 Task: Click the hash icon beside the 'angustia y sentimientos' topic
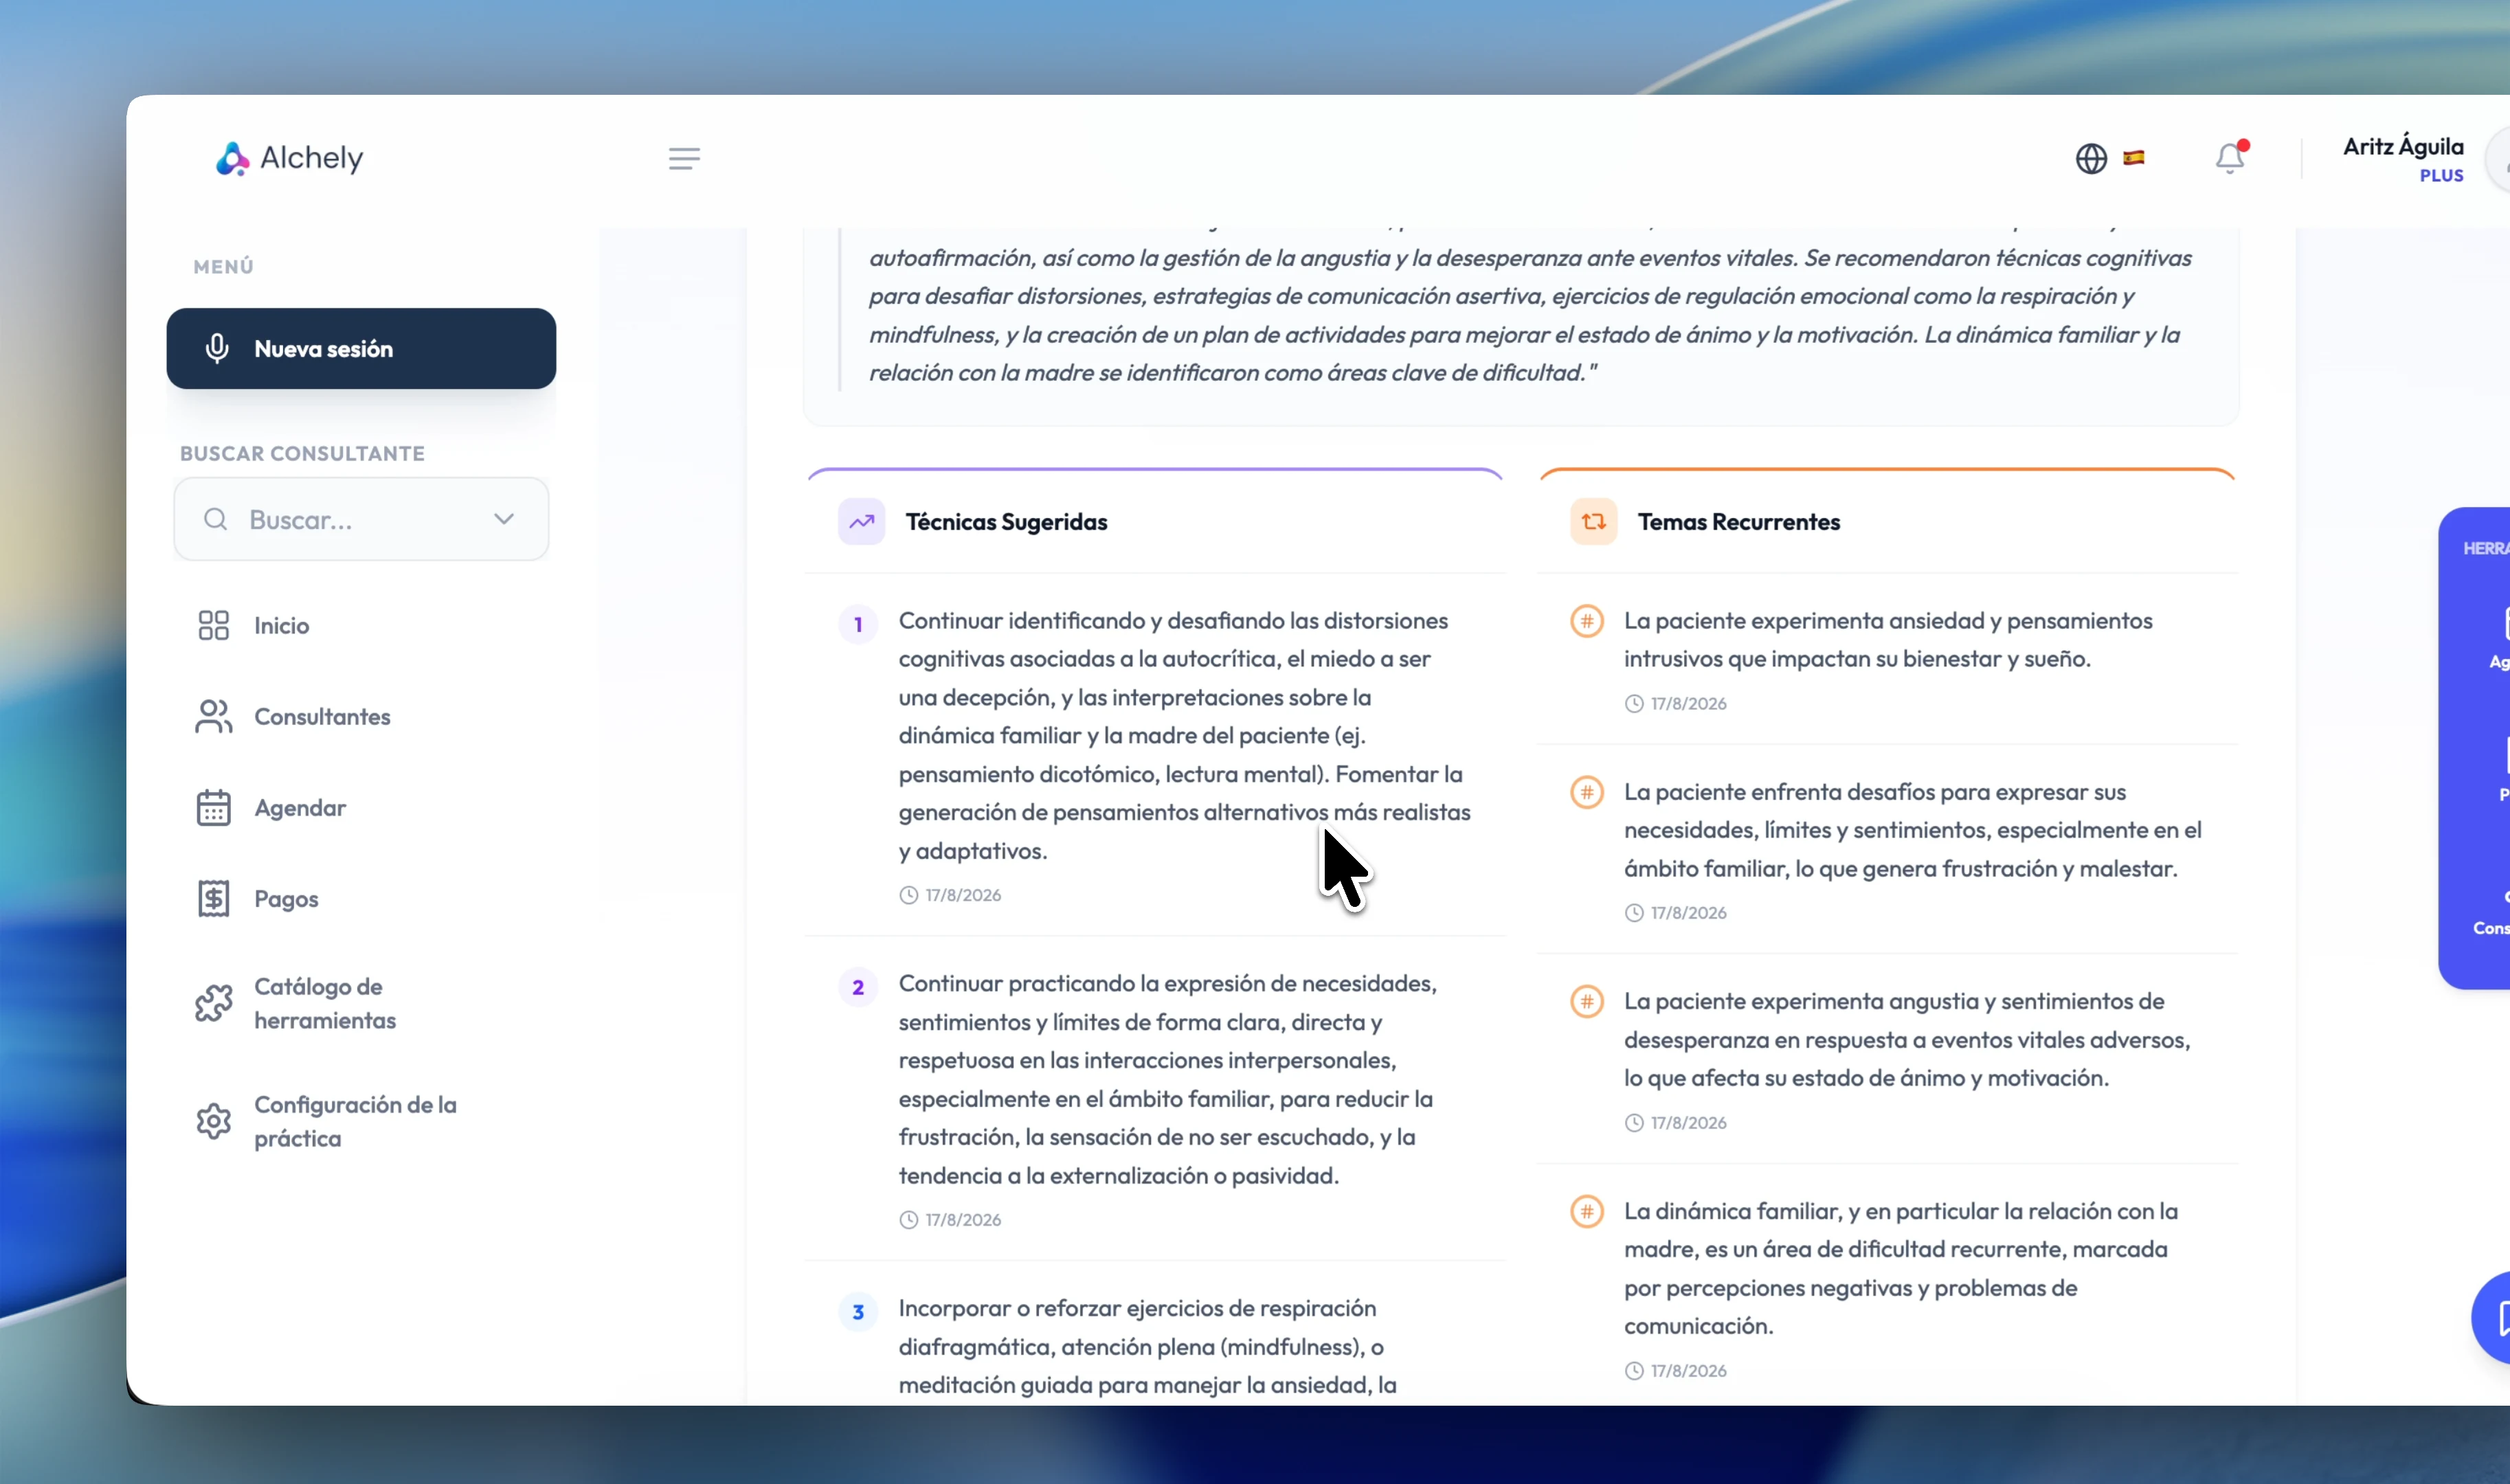1587,1002
